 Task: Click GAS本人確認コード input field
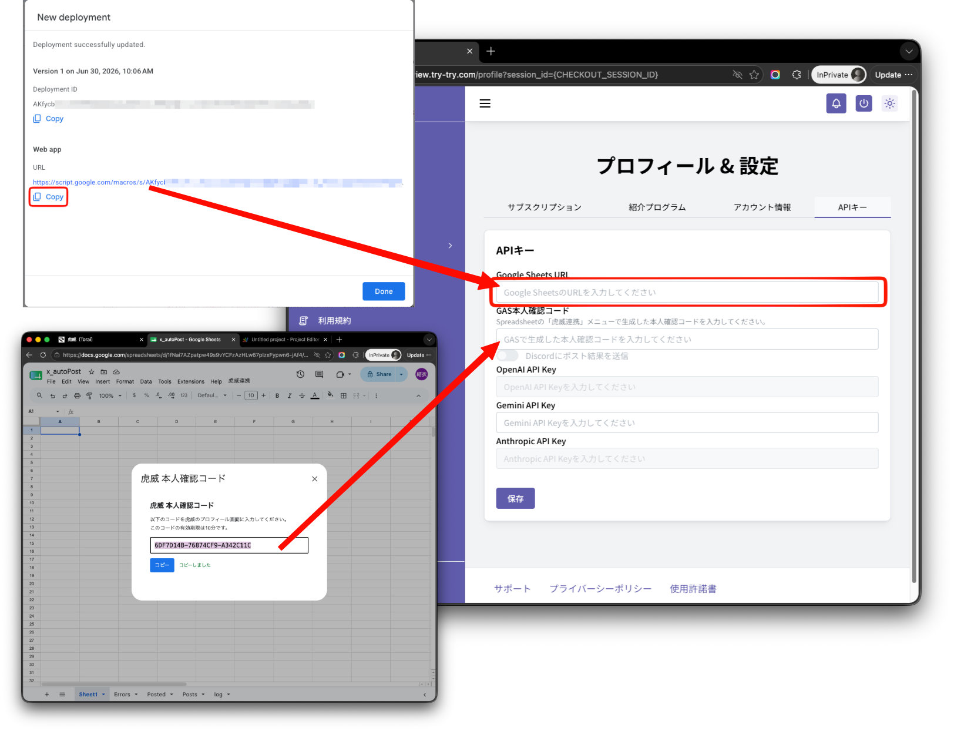687,339
